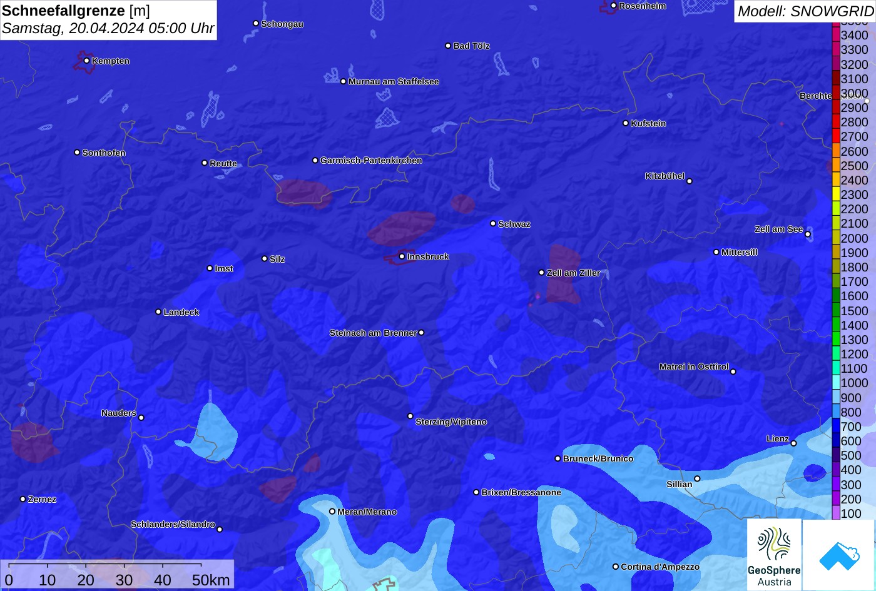Click the Meran/Merano marker dot
The image size is (876, 591).
[x=332, y=512]
